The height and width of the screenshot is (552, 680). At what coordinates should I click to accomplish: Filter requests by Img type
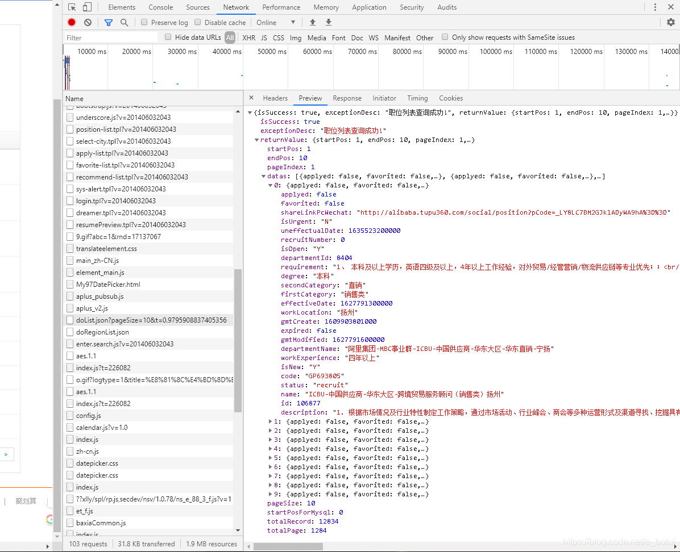click(x=296, y=37)
